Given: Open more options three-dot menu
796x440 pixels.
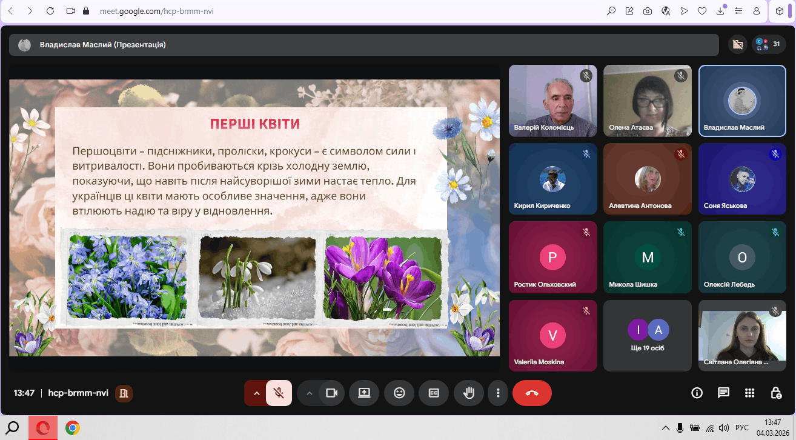Looking at the screenshot, I should click(x=498, y=393).
